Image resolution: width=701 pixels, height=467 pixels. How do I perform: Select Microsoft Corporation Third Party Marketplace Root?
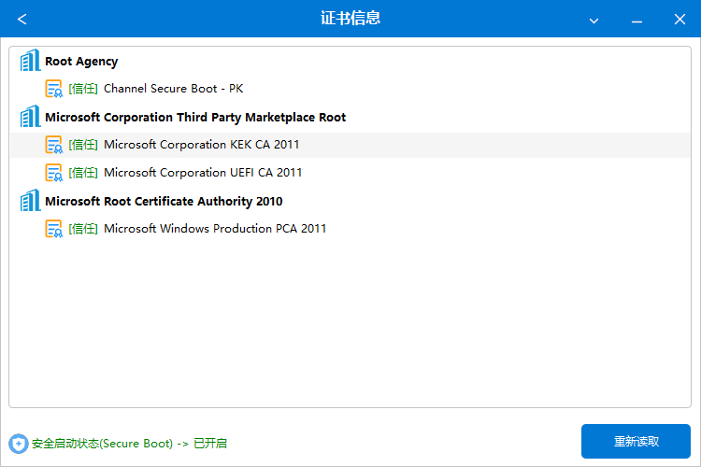(195, 118)
